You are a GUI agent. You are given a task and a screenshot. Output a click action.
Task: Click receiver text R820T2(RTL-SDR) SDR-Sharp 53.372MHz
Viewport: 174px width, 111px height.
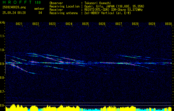coord(113,10)
